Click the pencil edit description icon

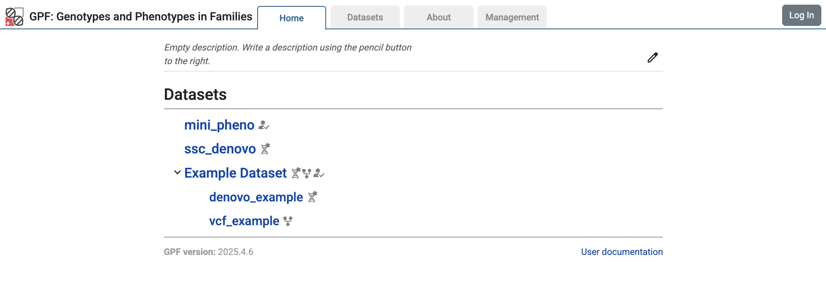click(652, 57)
